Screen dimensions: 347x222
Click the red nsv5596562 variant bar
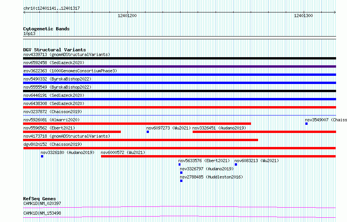(72, 132)
